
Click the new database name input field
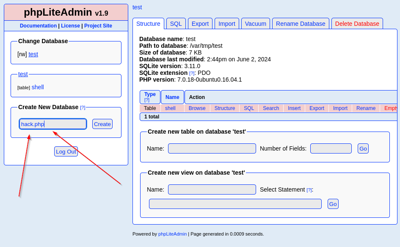(53, 124)
